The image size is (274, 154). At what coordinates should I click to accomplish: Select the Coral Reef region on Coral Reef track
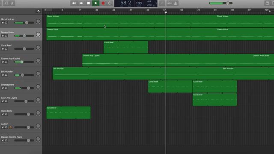[x=125, y=47]
